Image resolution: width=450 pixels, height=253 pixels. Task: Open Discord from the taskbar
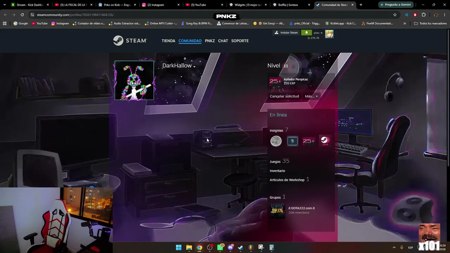(230, 247)
